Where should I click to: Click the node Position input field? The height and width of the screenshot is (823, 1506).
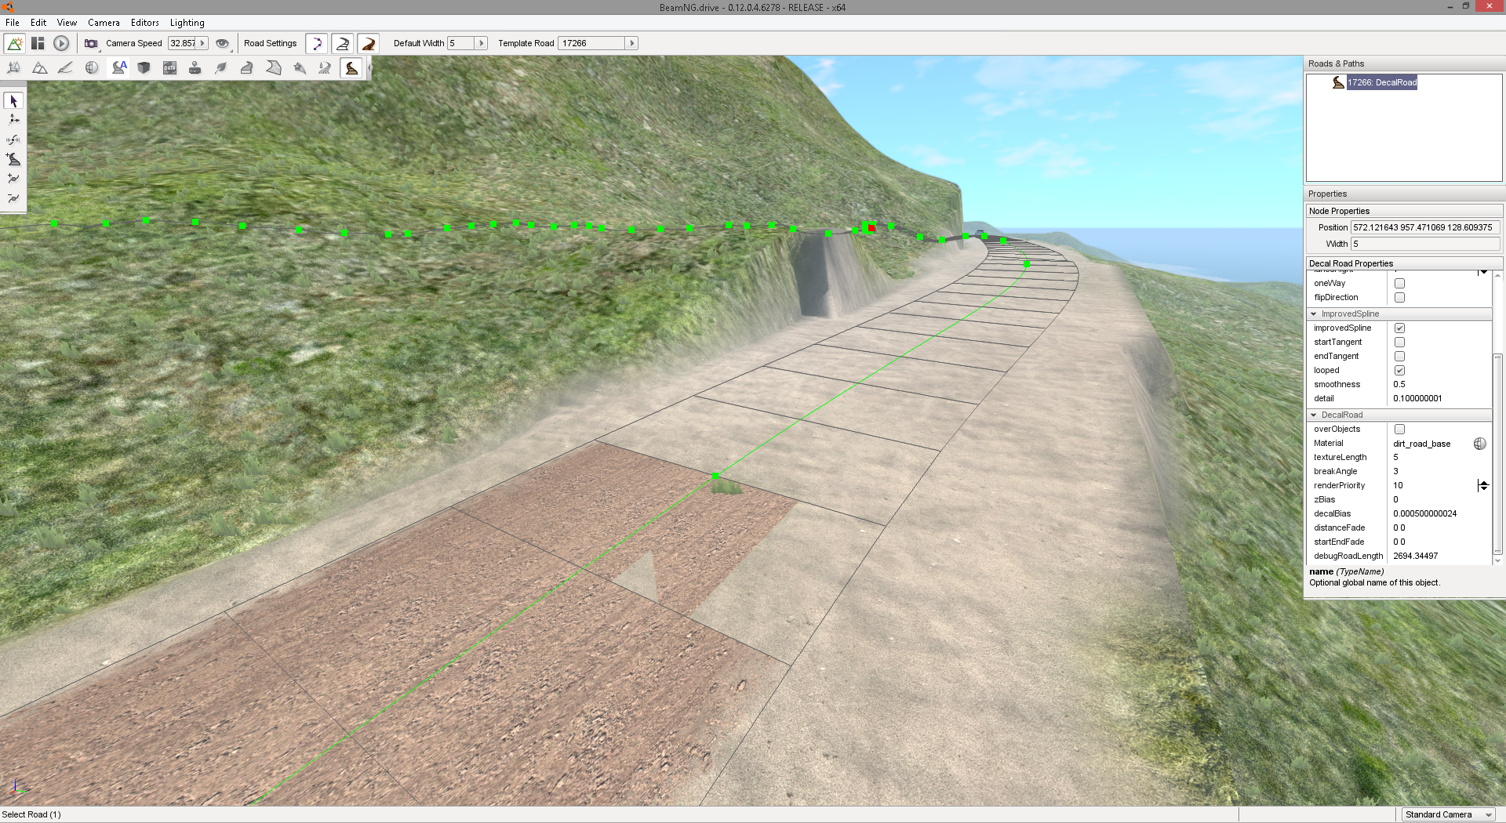[x=1425, y=228]
